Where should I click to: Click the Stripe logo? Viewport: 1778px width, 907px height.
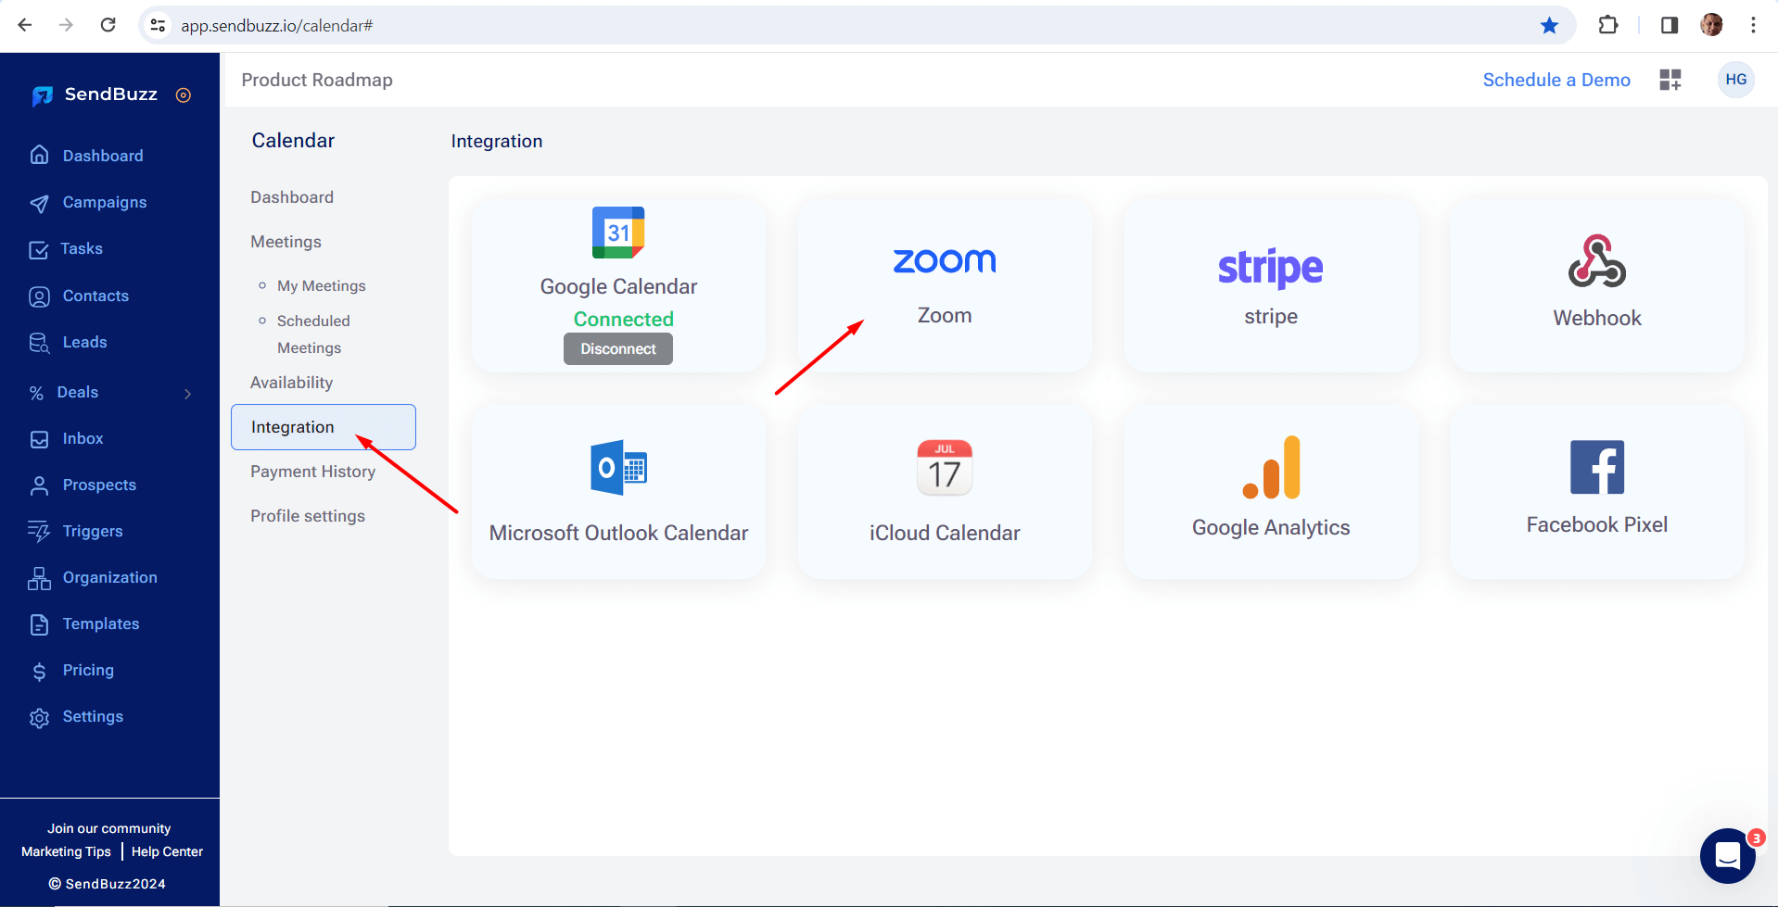pyautogui.click(x=1271, y=269)
